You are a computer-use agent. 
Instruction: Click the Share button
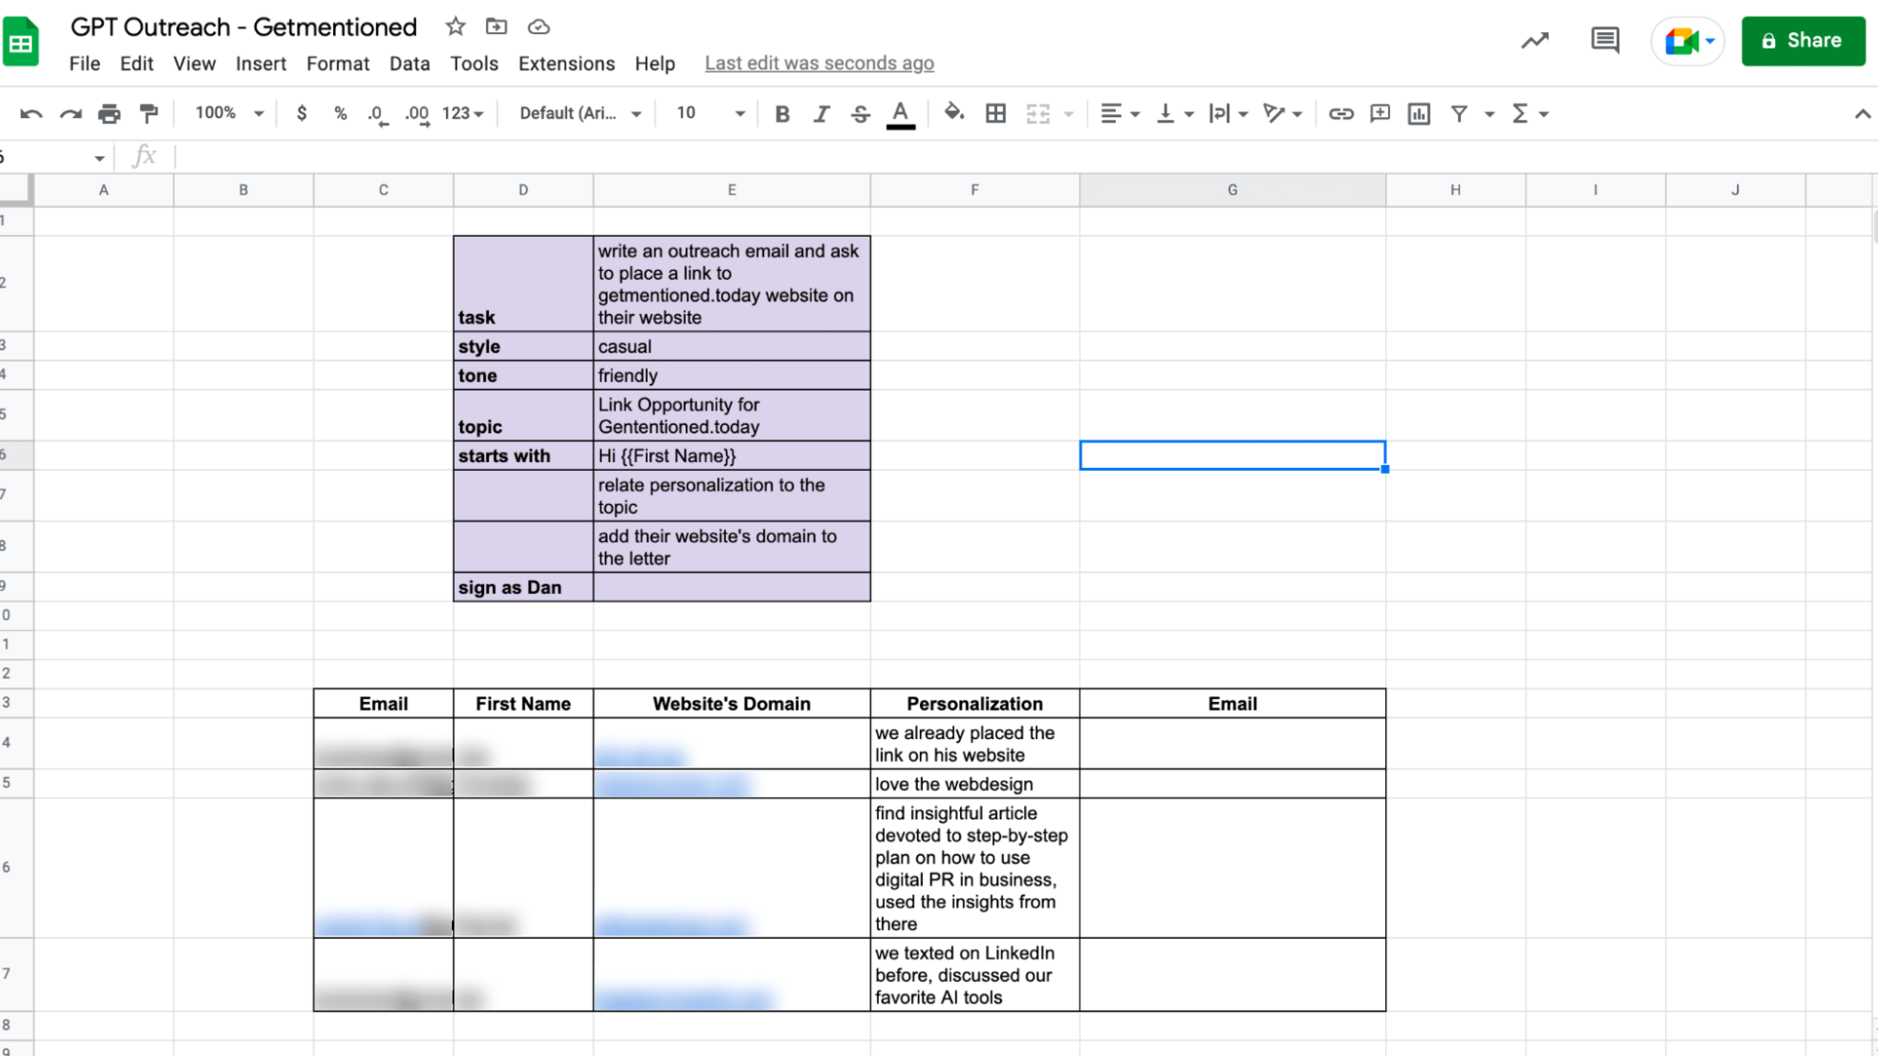click(1803, 40)
